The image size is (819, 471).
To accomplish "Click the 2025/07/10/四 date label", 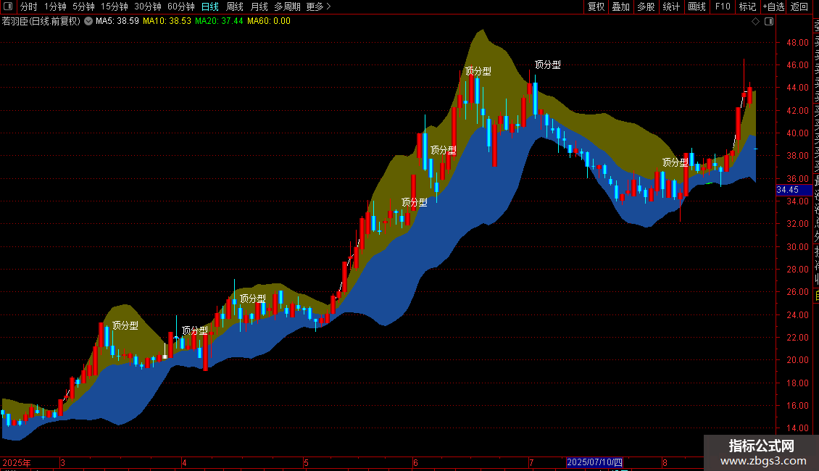I will point(594,462).
